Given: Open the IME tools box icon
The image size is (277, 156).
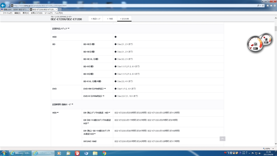Looking at the screenshot, I should click(237, 153).
